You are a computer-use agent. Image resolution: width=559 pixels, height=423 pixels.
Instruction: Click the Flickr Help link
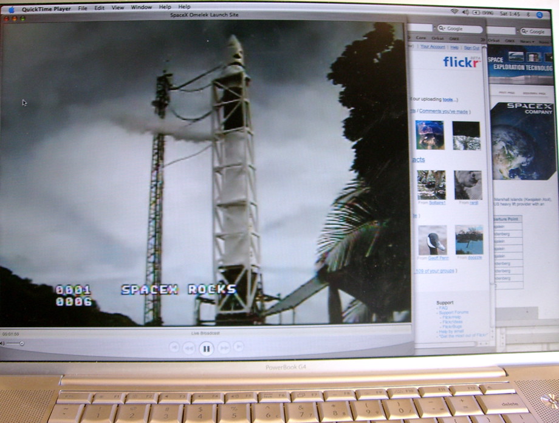pyautogui.click(x=454, y=47)
